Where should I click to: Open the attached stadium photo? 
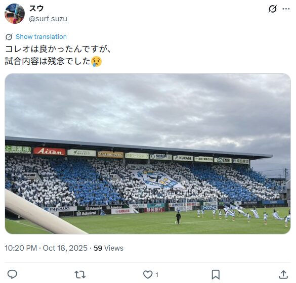pyautogui.click(x=148, y=154)
